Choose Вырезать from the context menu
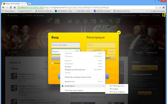Image resolution: width=167 pixels, height=104 pixels. tap(83, 61)
